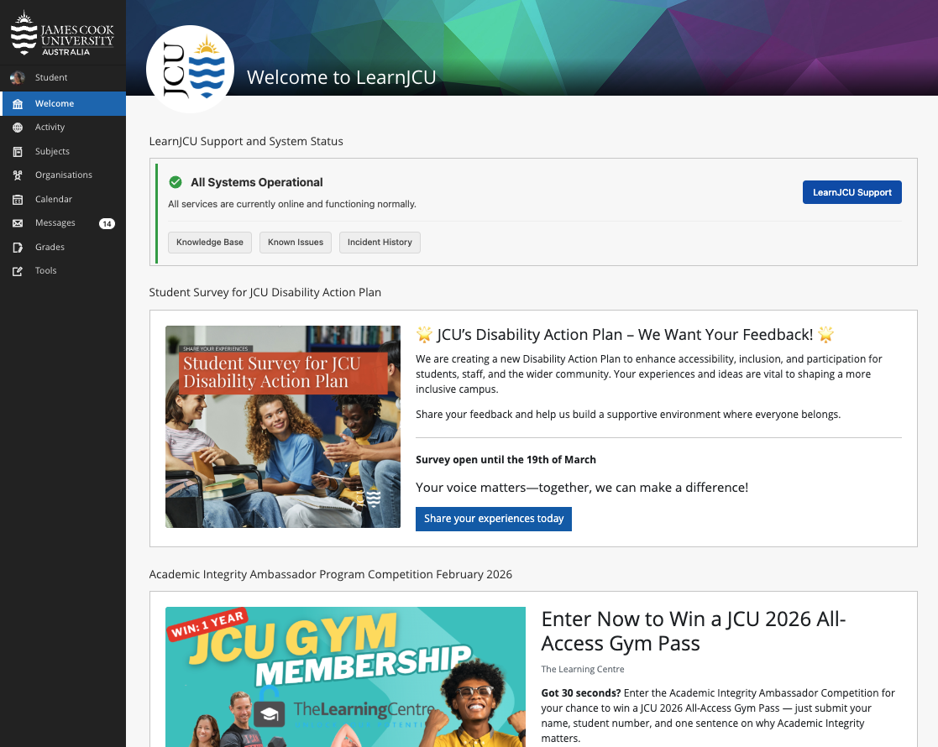Open Messages from the sidebar
Screen dimensions: 938x747
pos(63,223)
